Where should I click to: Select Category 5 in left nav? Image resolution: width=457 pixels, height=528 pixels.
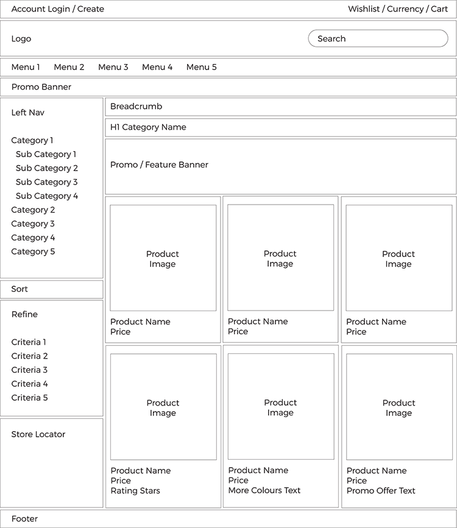click(x=33, y=252)
